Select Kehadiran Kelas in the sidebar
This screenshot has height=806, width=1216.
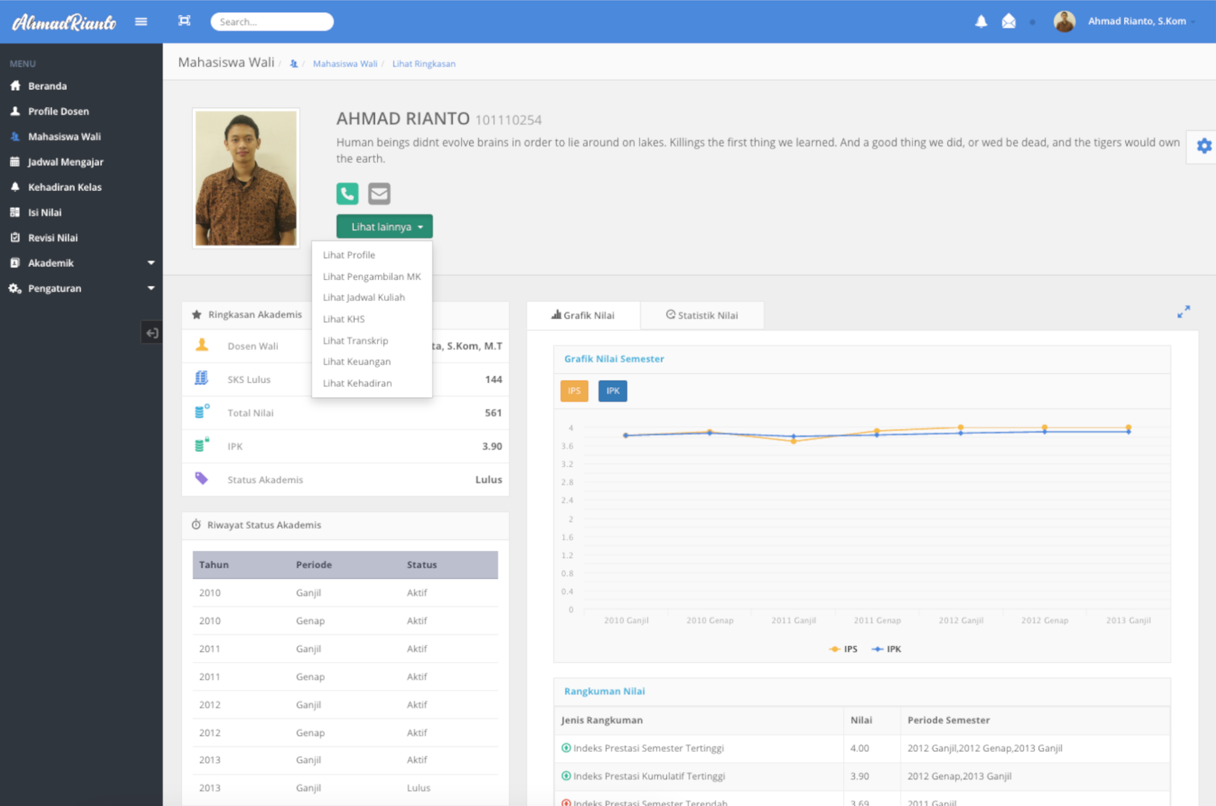tap(64, 187)
